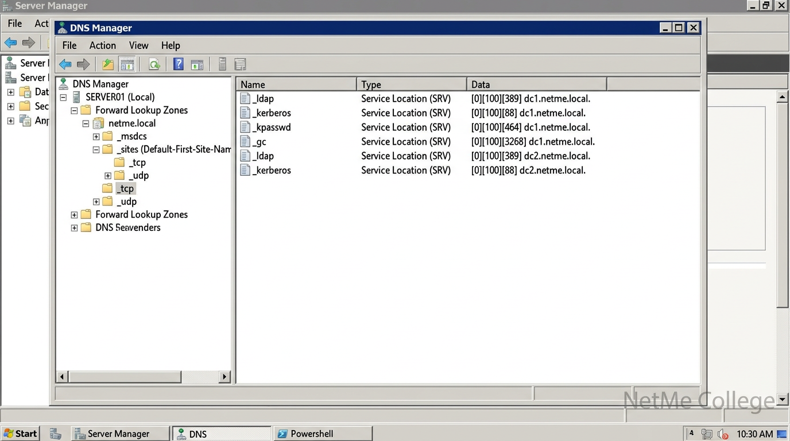The image size is (790, 441).
Task: Collapse the netme.local zone node
Action: tap(86, 123)
